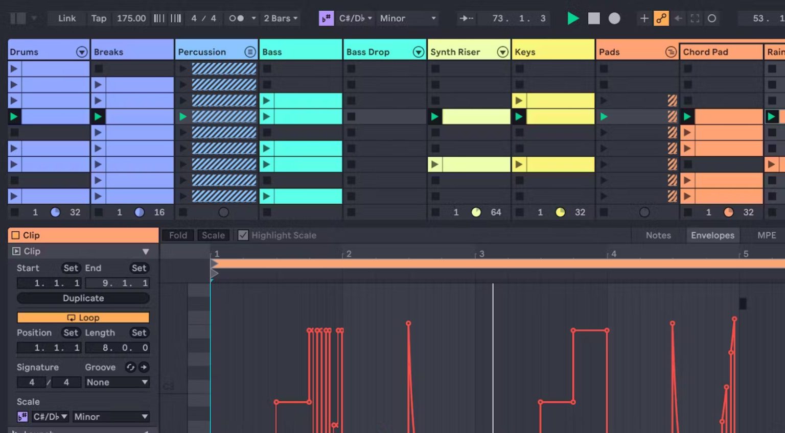Click the Follow playback arrow icon

(466, 18)
